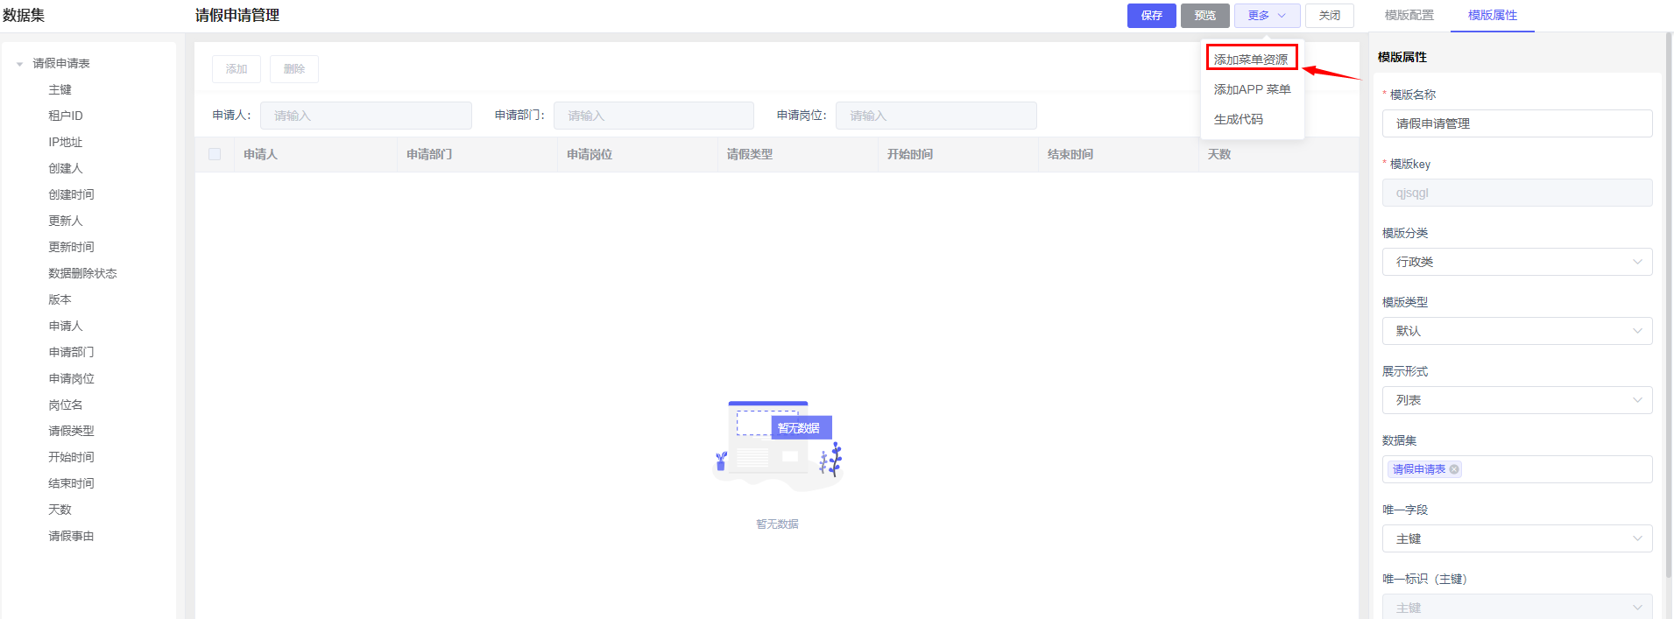This screenshot has height=619, width=1674.
Task: Select 生成代码 menu entry
Action: click(1239, 119)
